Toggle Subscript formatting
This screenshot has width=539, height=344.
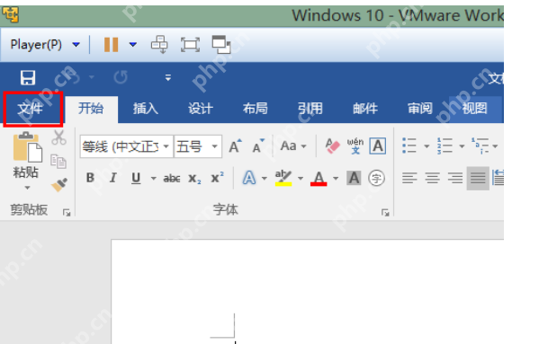[194, 179]
